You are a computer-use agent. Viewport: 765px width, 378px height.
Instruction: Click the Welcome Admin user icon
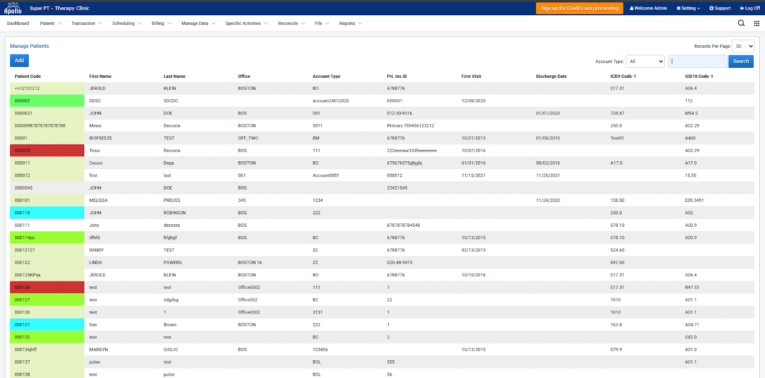pos(632,8)
